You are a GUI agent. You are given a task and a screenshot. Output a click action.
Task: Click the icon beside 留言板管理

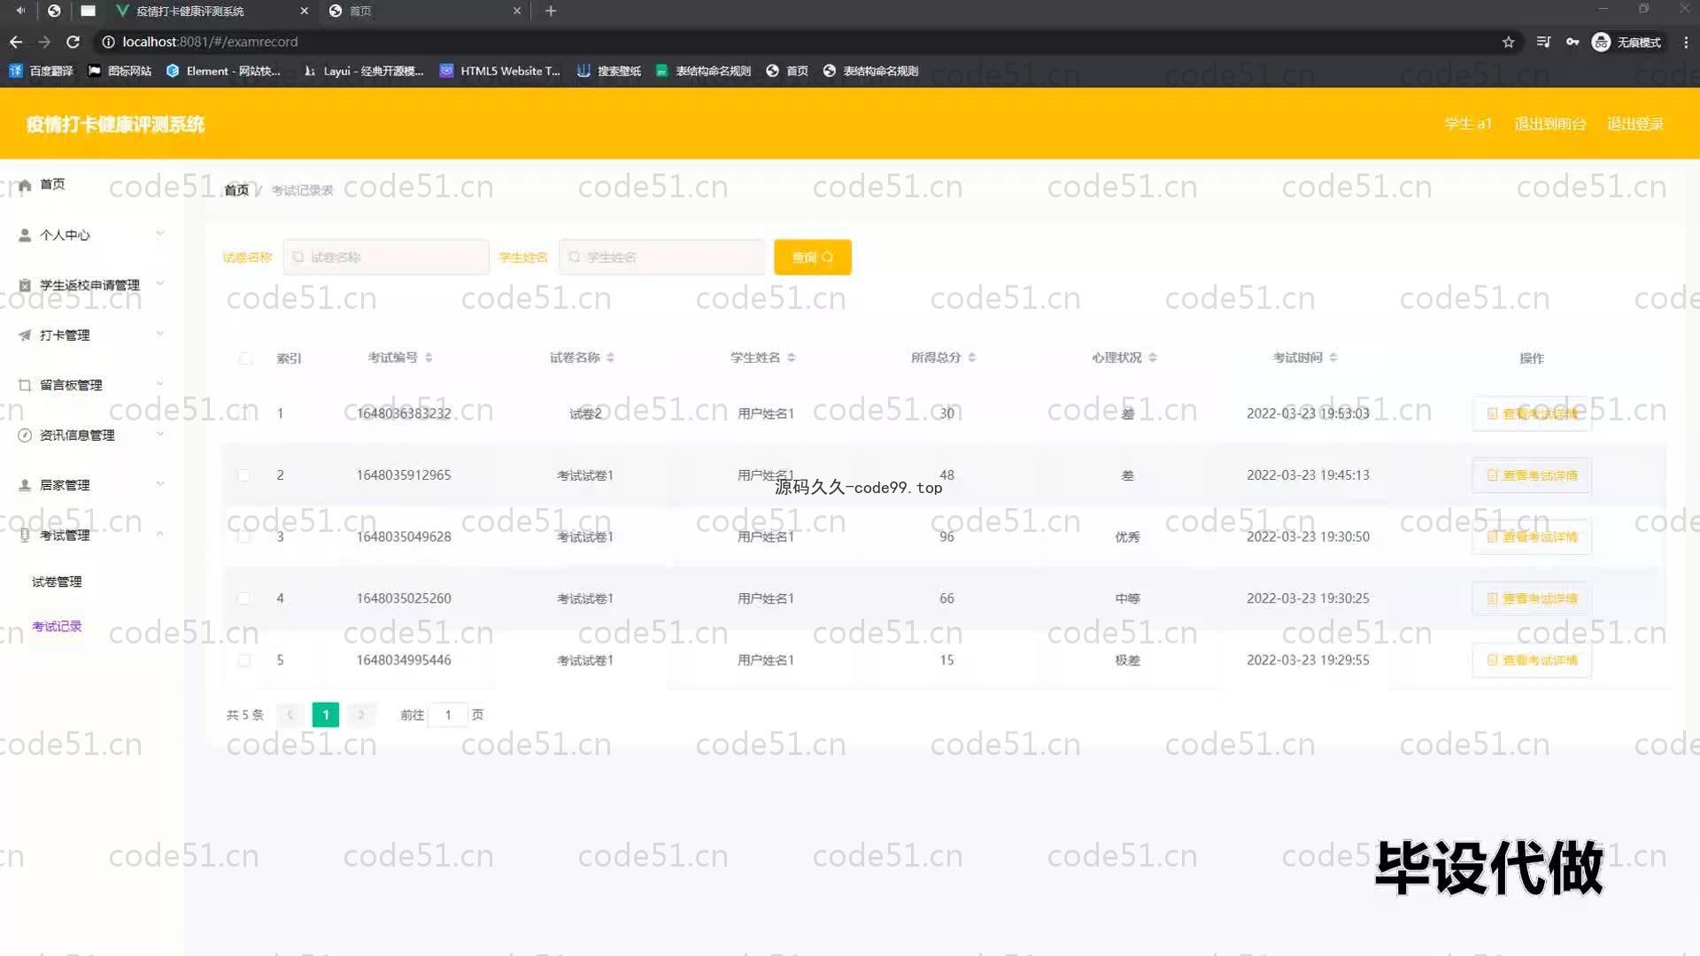click(25, 385)
